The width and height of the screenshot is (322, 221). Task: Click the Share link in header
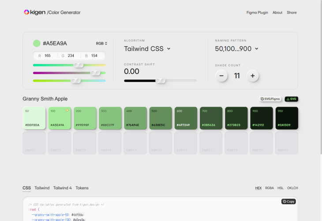click(x=292, y=12)
